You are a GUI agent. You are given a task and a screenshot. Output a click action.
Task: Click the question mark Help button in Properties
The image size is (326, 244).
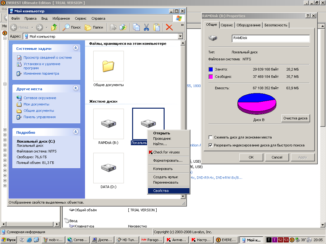point(308,16)
